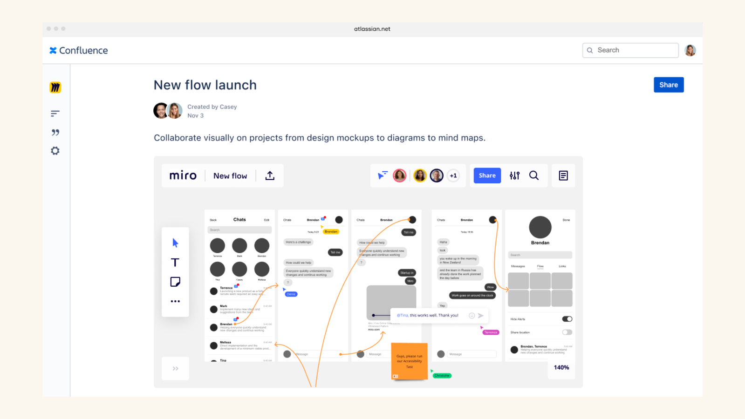
Task: Select the Files tab in profile mockup
Action: [x=540, y=266]
